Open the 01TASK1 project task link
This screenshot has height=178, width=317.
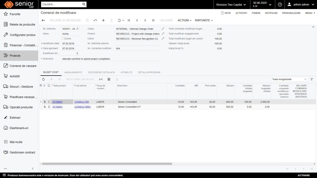[x=57, y=102]
